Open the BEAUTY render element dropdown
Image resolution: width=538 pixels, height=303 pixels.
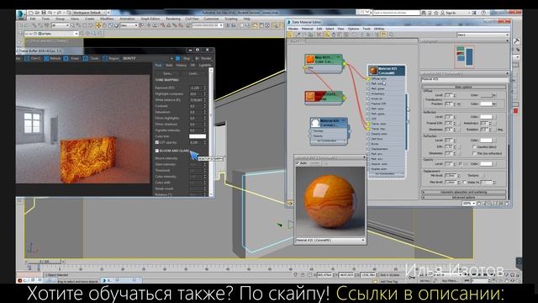(148, 59)
